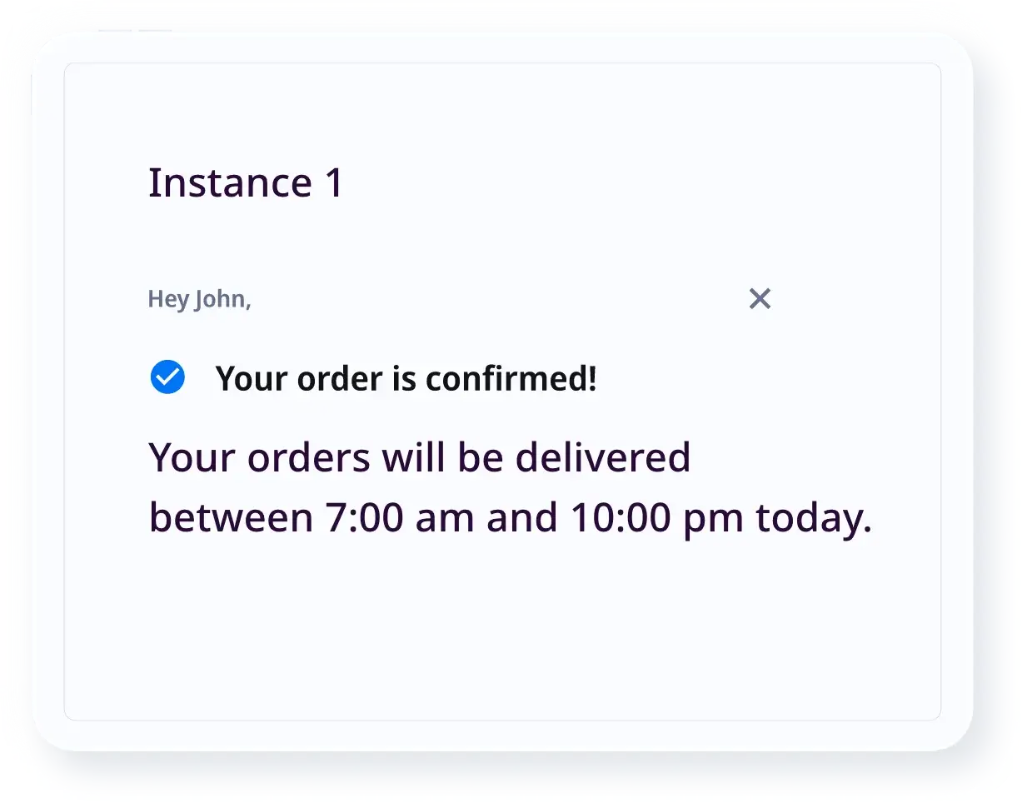
Task: Click the word "is" in the bold title
Action: (402, 379)
